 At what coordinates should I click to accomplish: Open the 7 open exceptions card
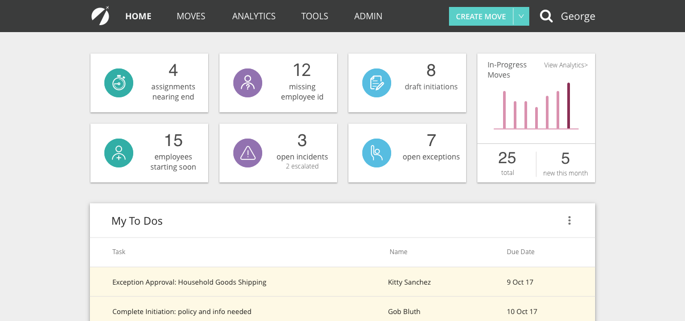pos(407,153)
